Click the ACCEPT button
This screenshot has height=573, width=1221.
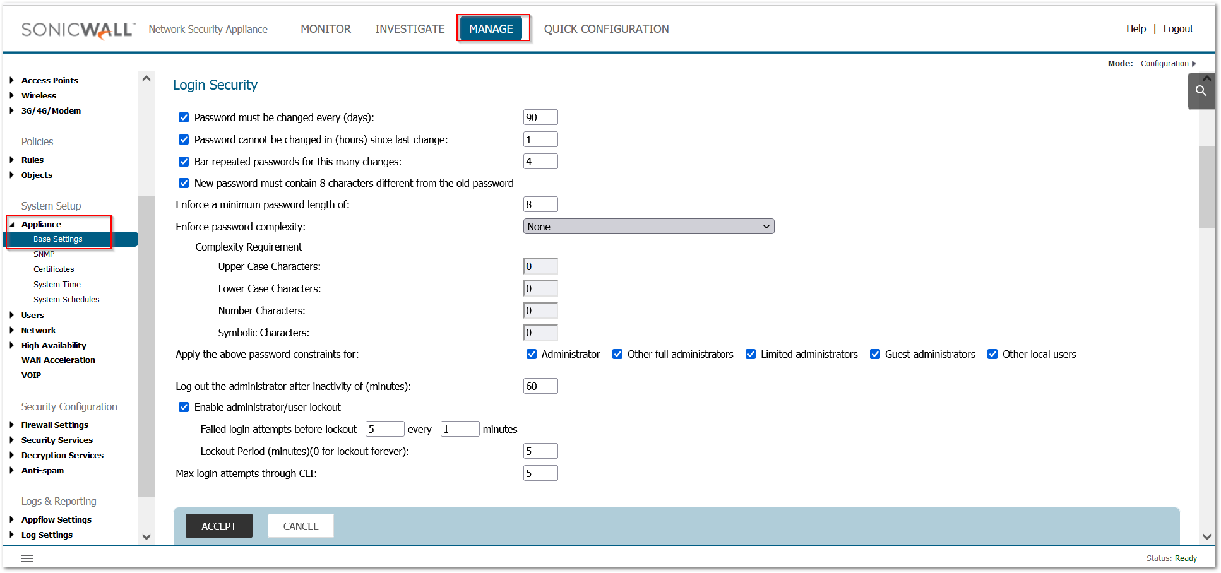point(218,526)
